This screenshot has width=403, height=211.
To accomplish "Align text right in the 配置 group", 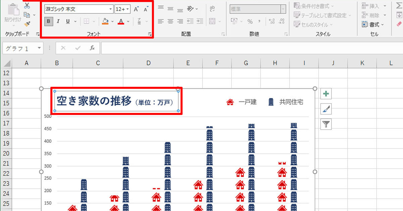I will (180, 21).
